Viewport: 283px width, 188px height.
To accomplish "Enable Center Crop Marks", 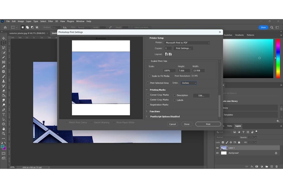I will 148,100.
